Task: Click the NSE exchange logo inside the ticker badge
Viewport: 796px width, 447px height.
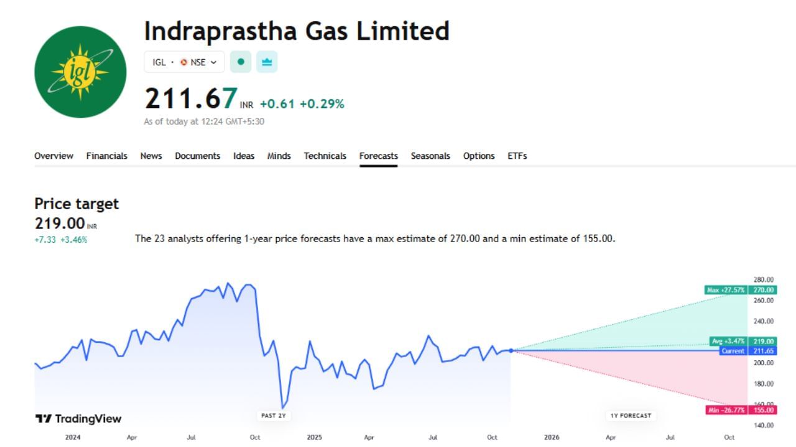Action: coord(183,62)
